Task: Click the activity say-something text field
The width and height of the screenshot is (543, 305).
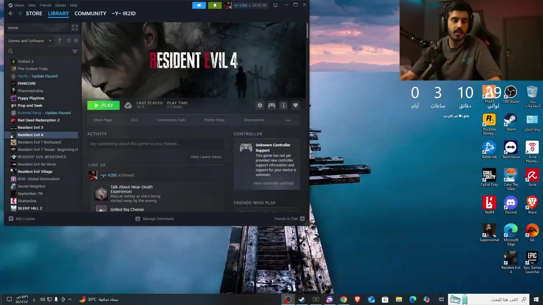Action: [x=155, y=144]
